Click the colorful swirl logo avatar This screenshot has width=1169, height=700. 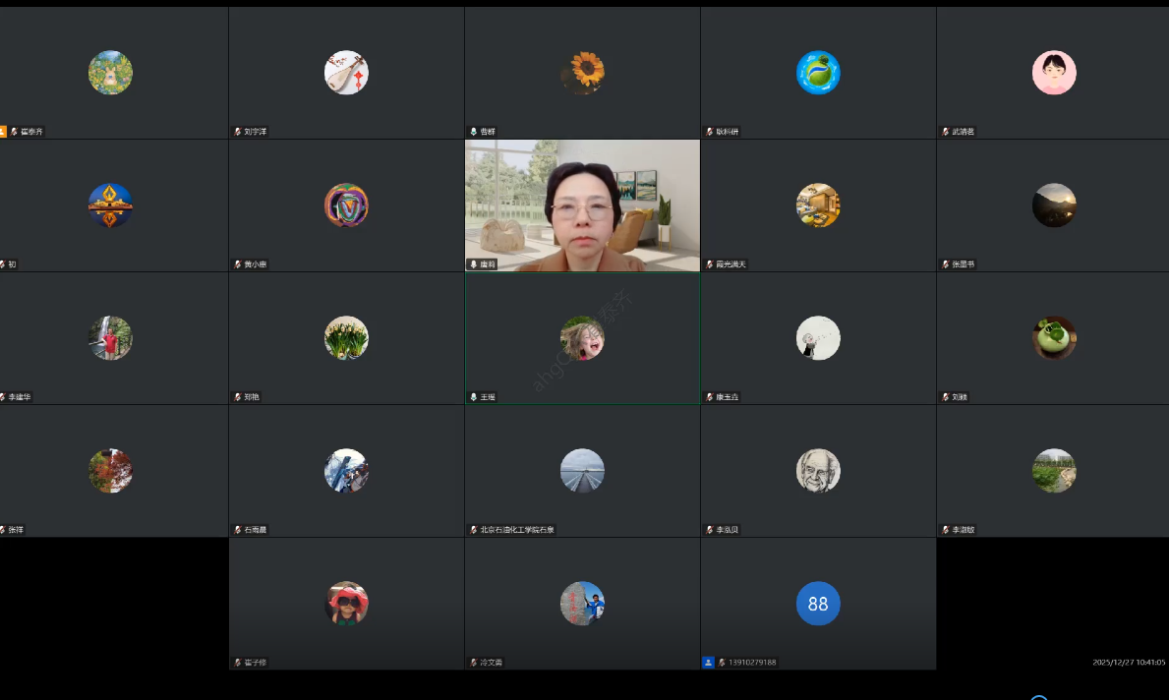(x=346, y=205)
